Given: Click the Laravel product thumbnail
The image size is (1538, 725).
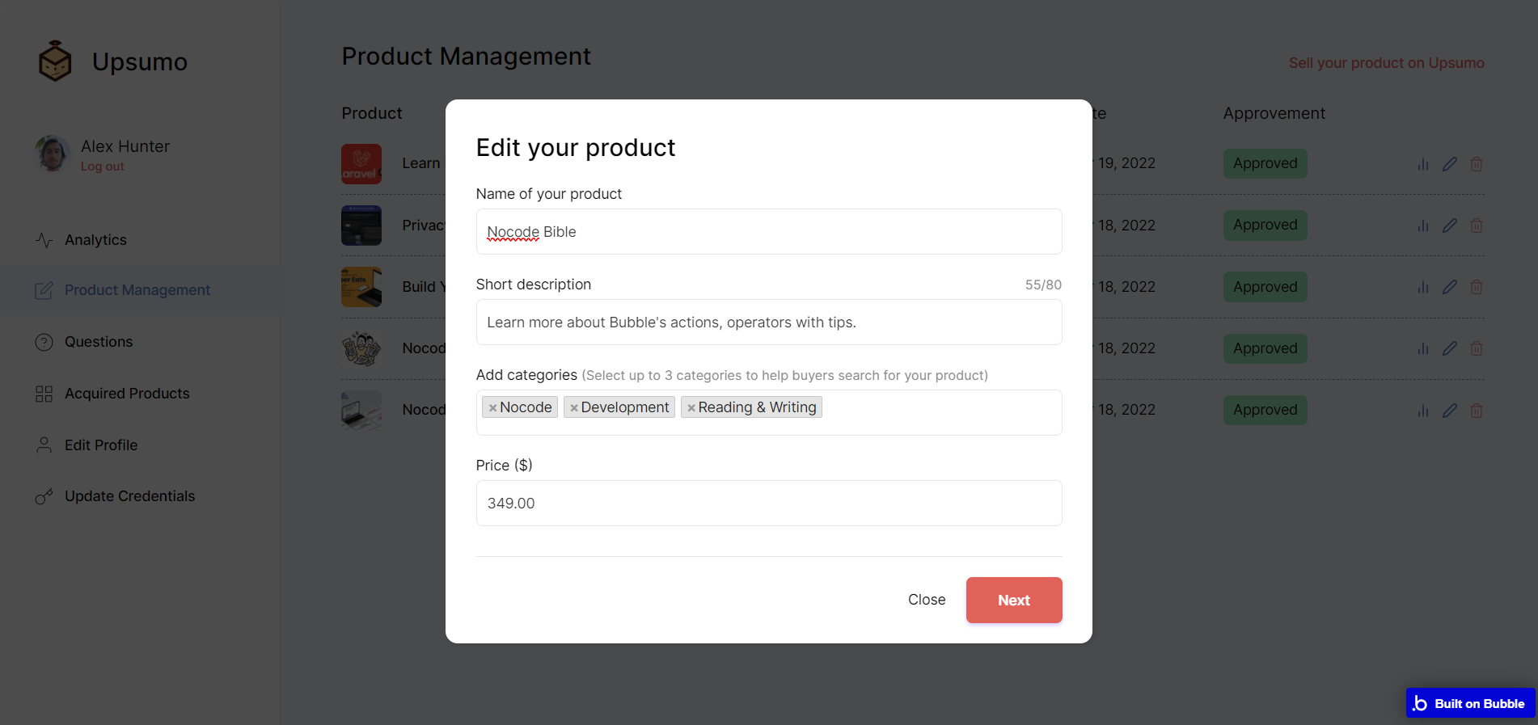Looking at the screenshot, I should 361,164.
